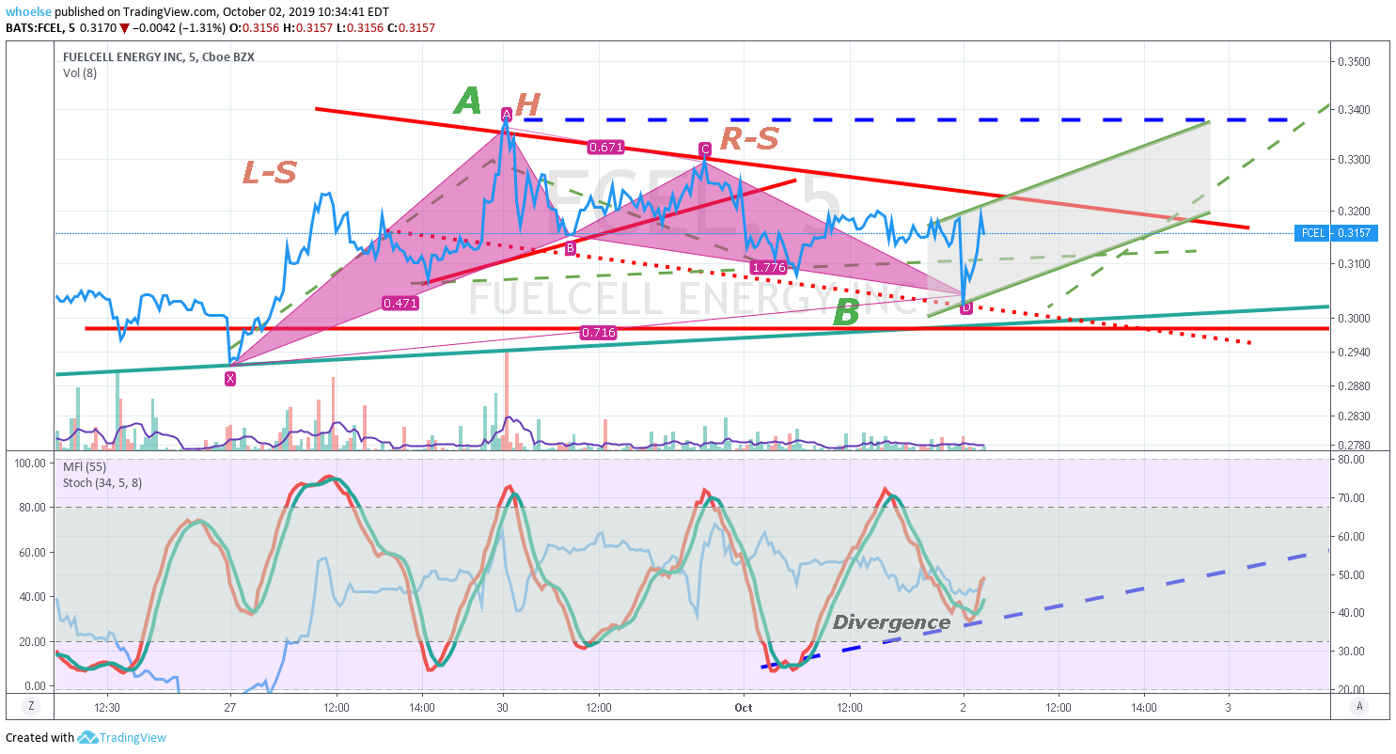This screenshot has width=1396, height=754.
Task: Click the TradingView cloud logo in the footer
Action: pyautogui.click(x=87, y=738)
